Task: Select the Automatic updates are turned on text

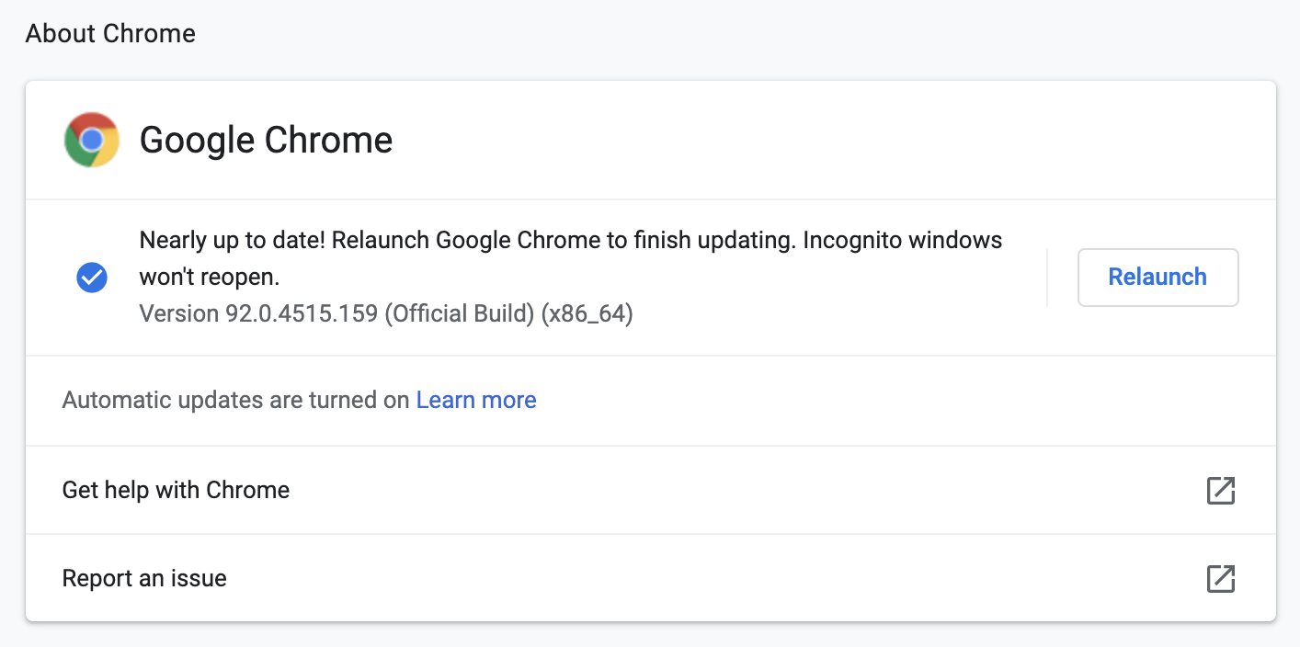Action: [235, 400]
